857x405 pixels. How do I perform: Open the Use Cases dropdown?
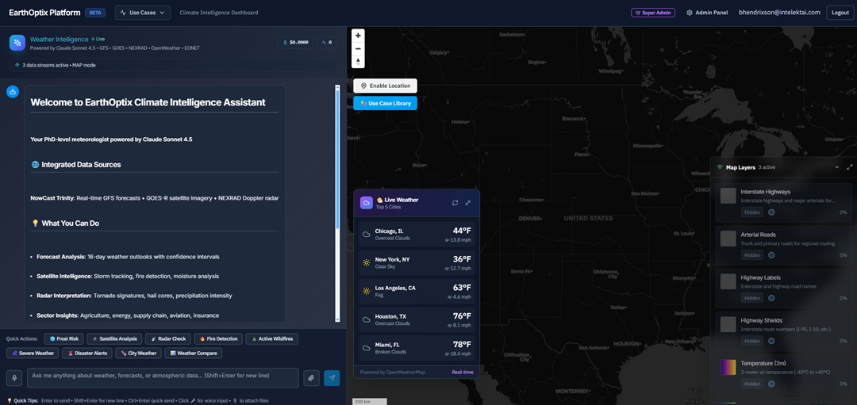pos(142,13)
